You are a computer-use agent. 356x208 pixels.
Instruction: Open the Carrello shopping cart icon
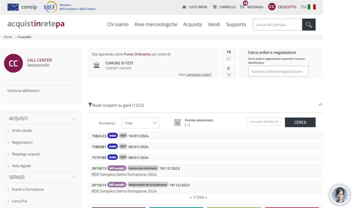click(x=214, y=7)
